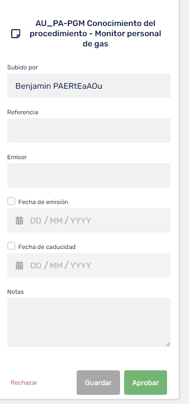
Task: Click the note icon beside the document title
Action: pos(16,34)
